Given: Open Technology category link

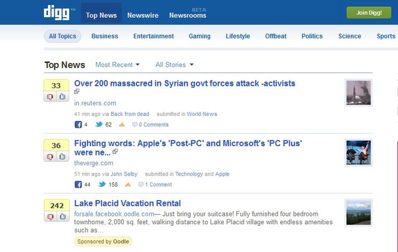Looking at the screenshot, I should 189,174.
